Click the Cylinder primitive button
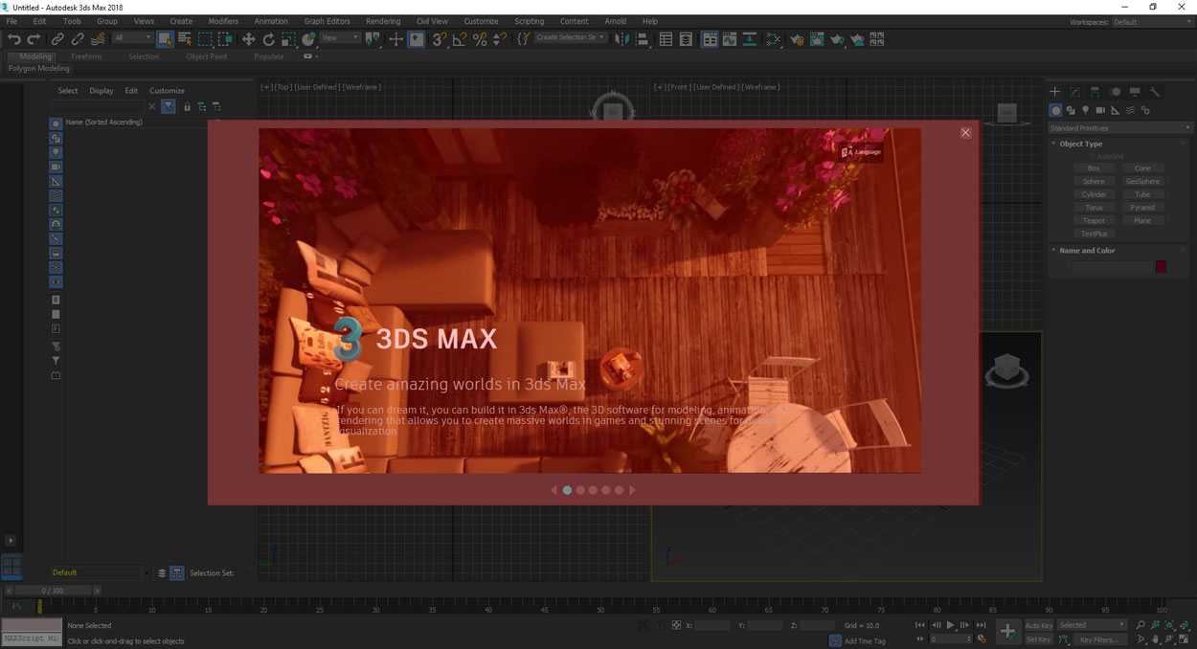1197x649 pixels. pyautogui.click(x=1094, y=194)
